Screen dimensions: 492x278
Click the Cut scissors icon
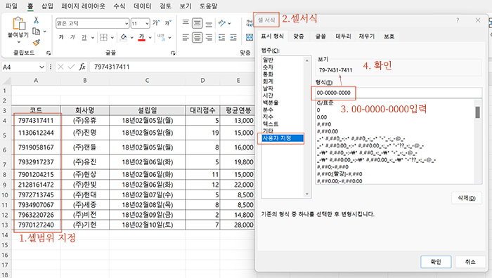click(x=36, y=20)
